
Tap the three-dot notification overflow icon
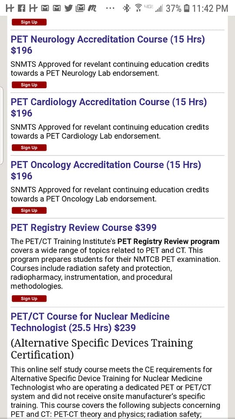pos(110,9)
